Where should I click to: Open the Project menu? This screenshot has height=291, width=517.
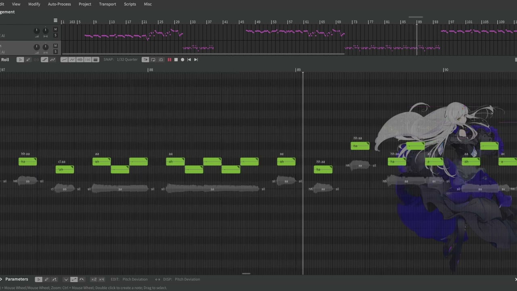pos(85,4)
